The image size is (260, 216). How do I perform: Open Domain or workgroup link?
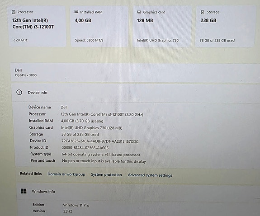coord(66,174)
